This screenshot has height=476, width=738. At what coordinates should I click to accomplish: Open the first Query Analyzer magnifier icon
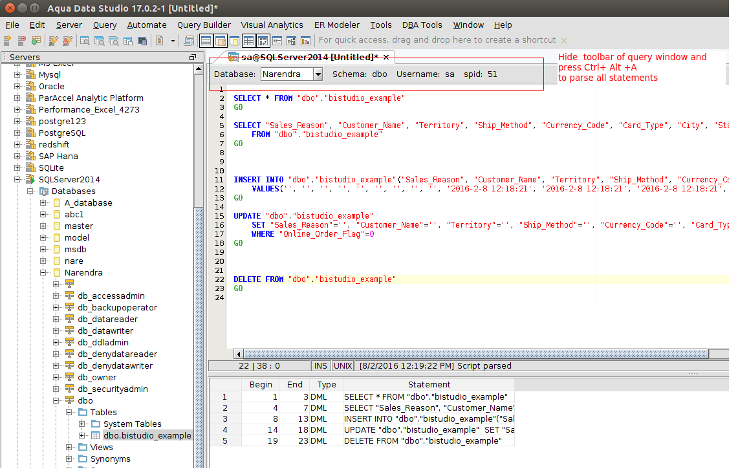85,41
